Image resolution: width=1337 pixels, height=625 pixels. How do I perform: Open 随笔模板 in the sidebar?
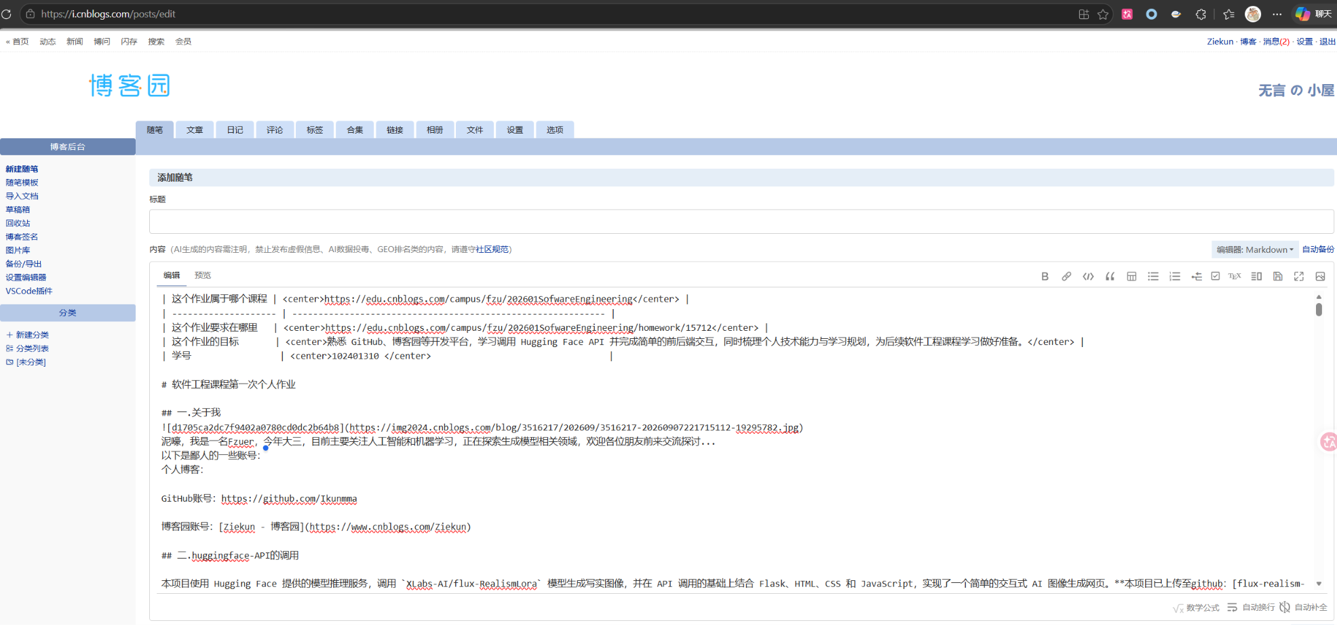[x=22, y=182]
